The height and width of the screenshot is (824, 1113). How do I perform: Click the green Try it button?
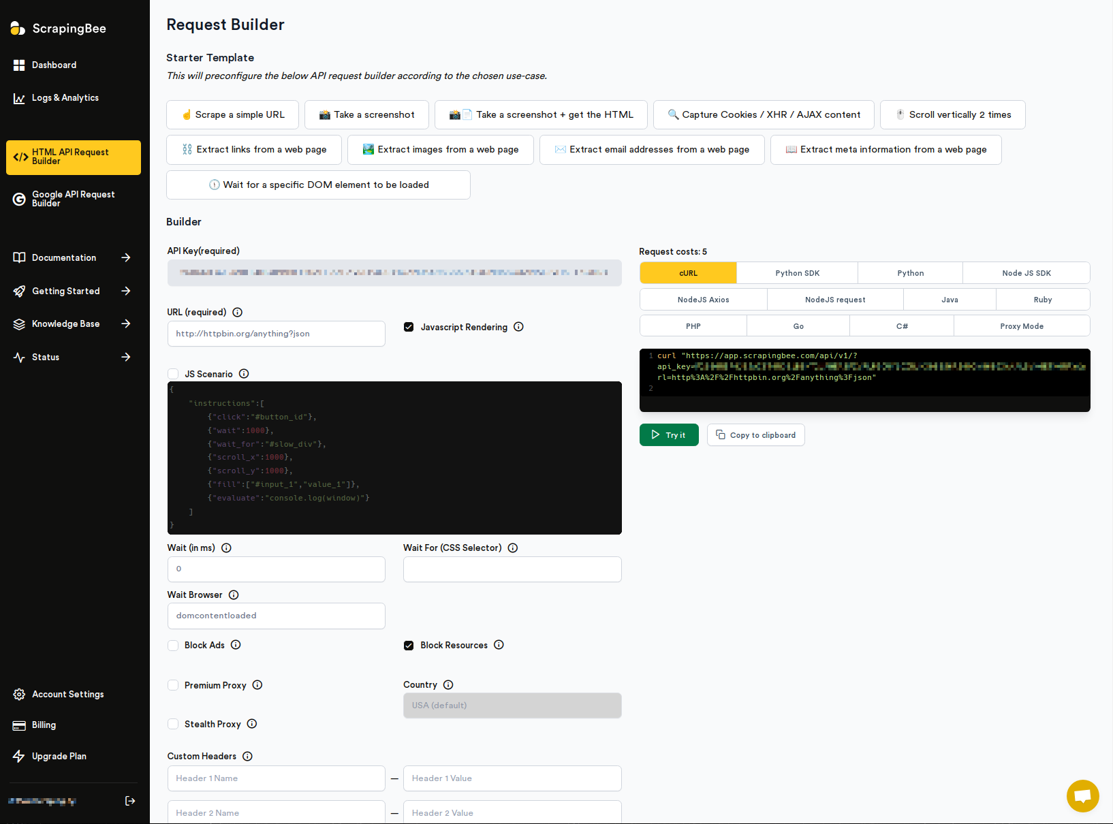point(669,435)
